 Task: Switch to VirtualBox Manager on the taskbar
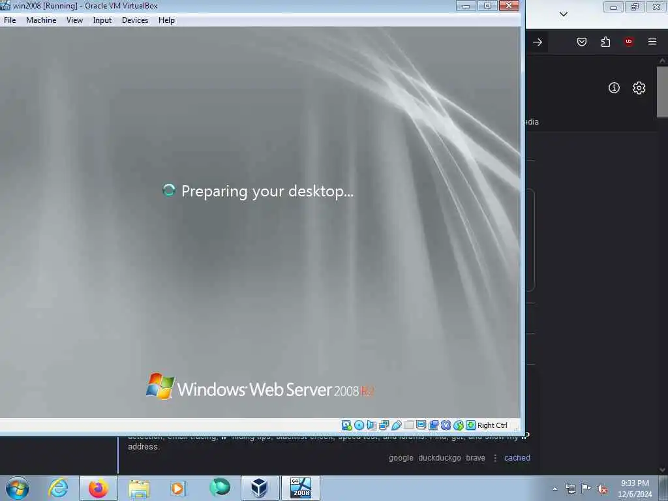[x=260, y=488]
